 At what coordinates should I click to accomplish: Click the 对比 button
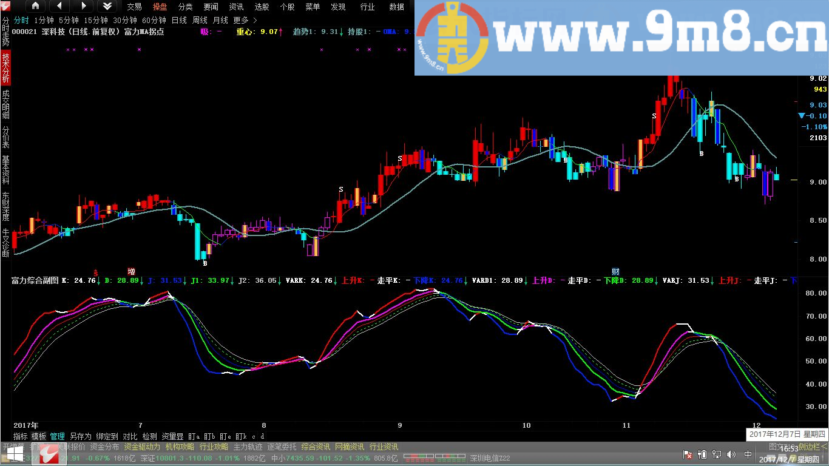(x=130, y=436)
